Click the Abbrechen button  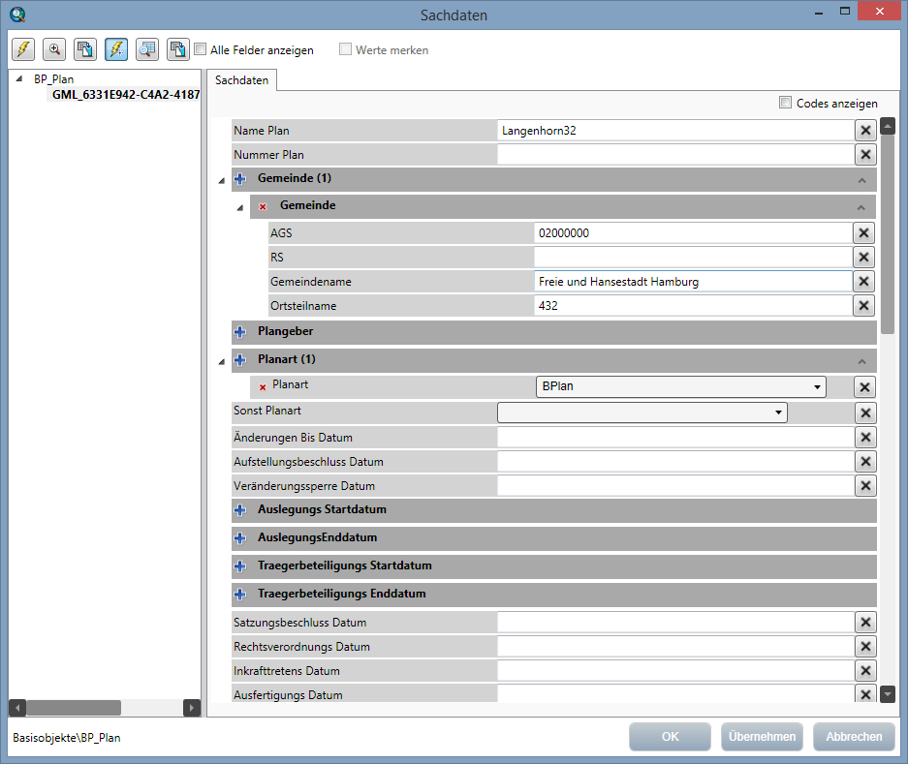[x=854, y=737]
